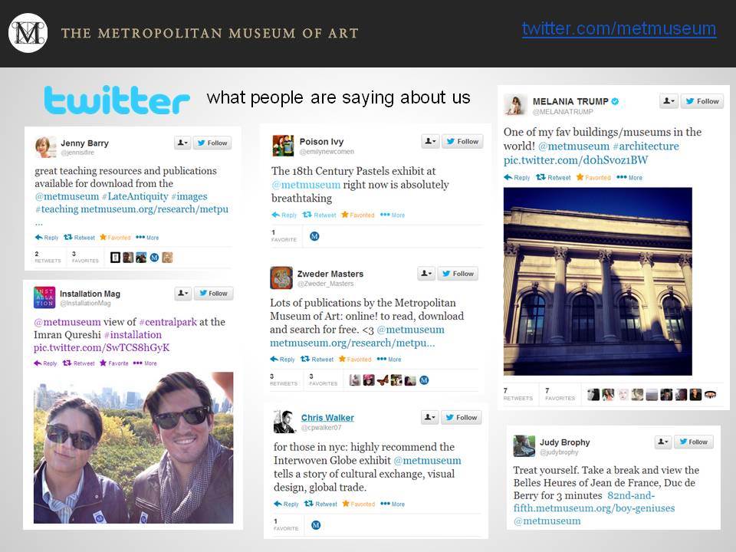Screen dimensions: 736x552
Task: Open More options on Jenny Barry's tweet
Action: tap(147, 238)
